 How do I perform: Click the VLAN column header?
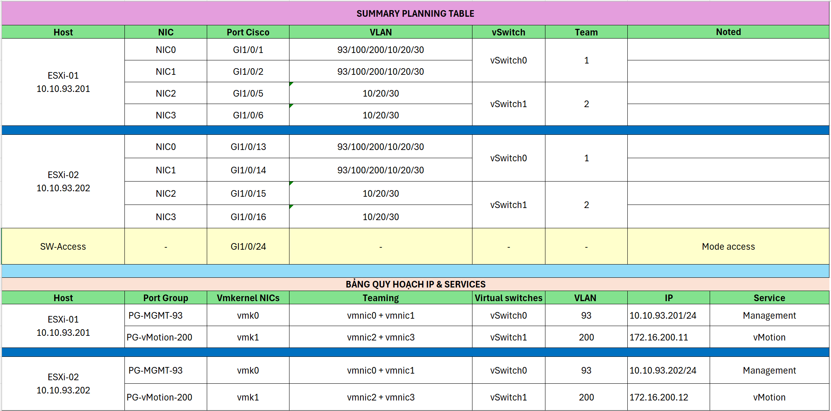click(x=380, y=32)
